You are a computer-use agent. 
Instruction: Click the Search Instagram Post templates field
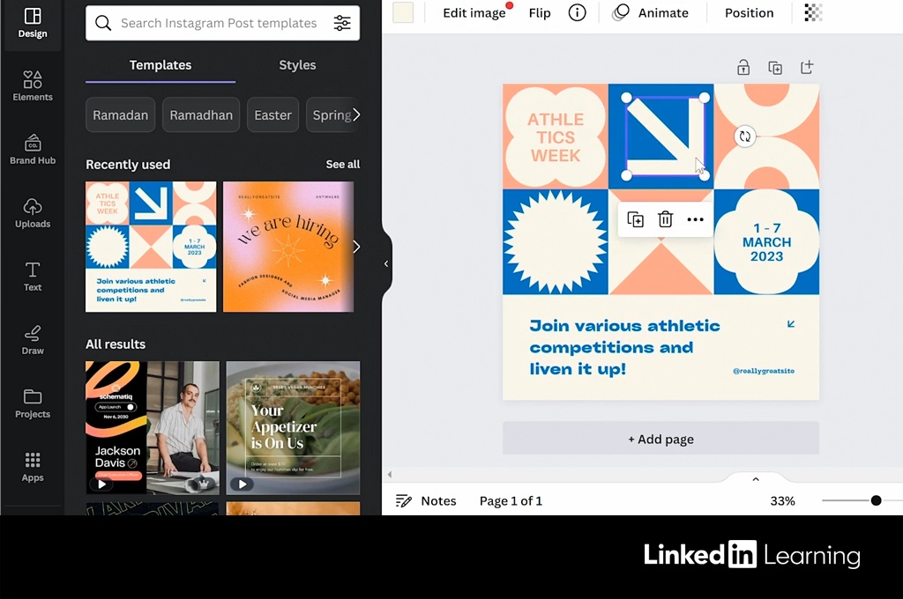[x=218, y=24]
